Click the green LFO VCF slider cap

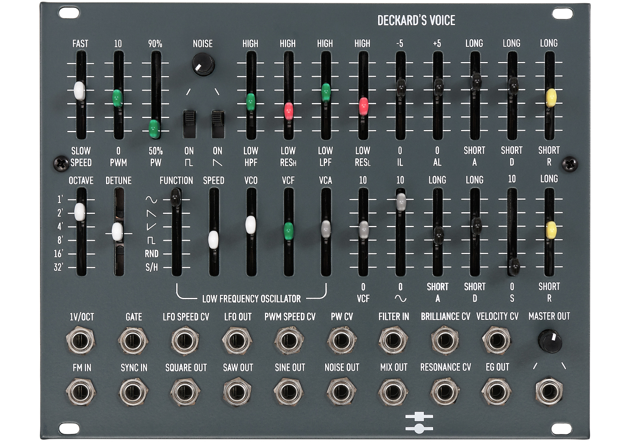(x=288, y=231)
